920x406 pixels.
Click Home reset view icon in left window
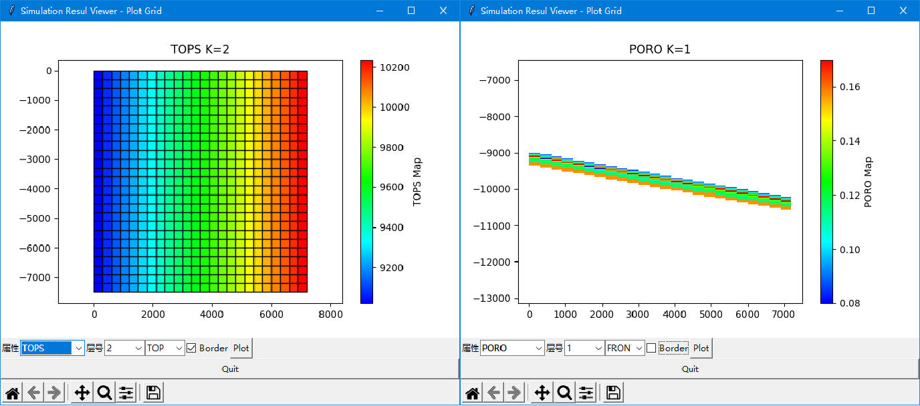13,393
